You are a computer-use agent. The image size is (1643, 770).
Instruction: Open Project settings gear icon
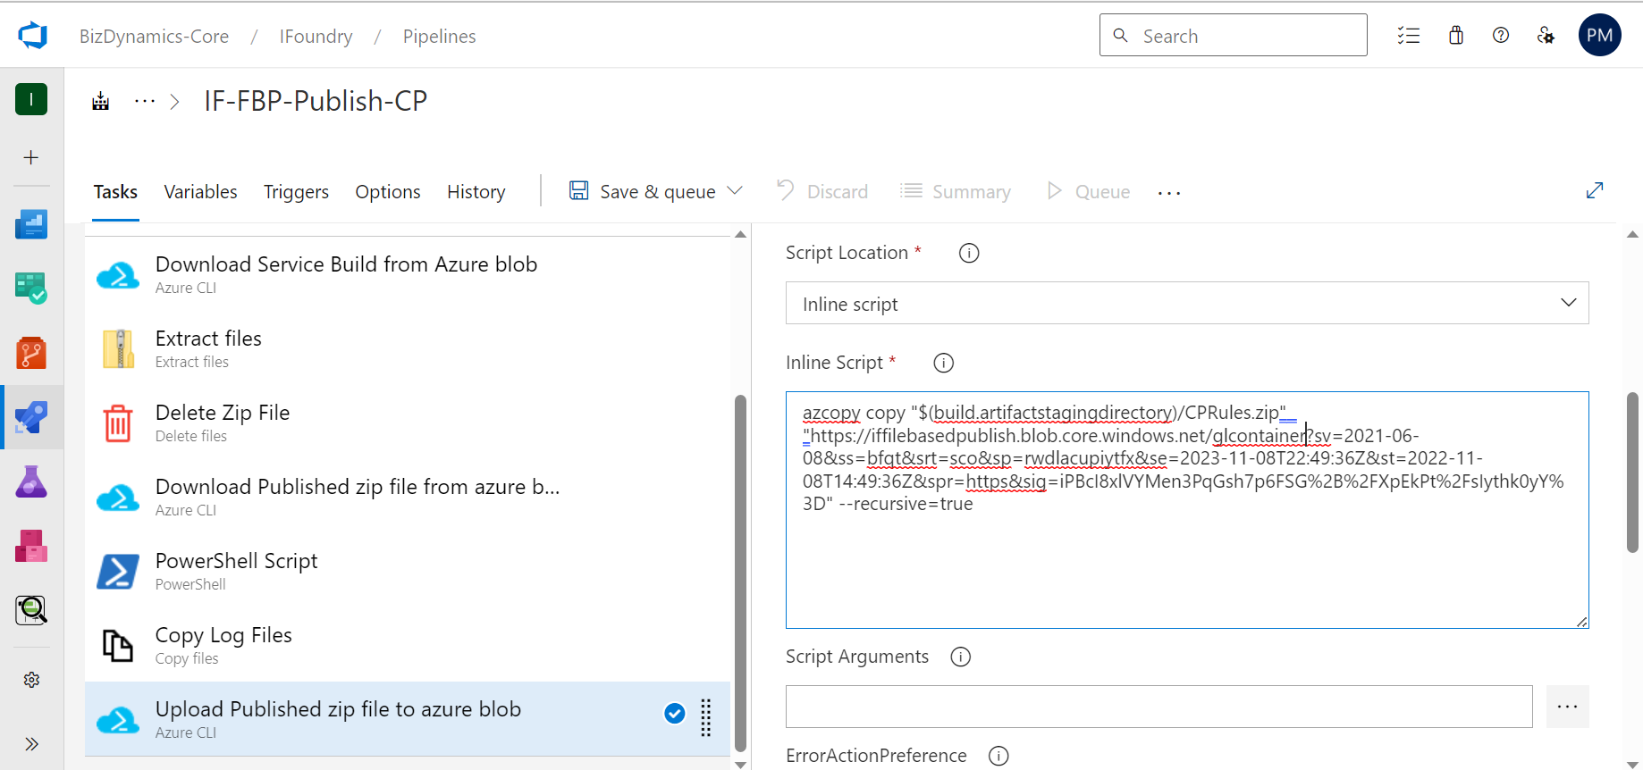(x=31, y=680)
